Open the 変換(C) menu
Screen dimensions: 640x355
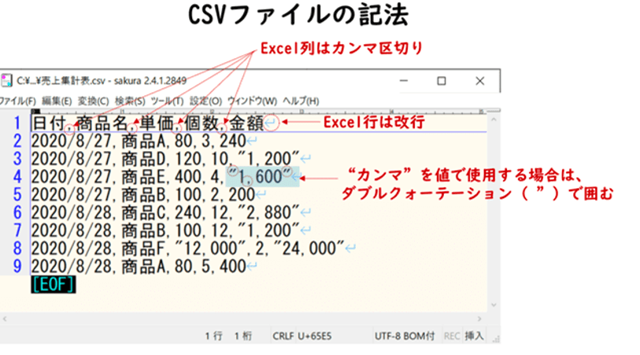94,102
